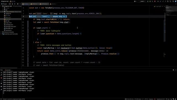
Task: Click the user account icon
Action: tap(135, 1)
